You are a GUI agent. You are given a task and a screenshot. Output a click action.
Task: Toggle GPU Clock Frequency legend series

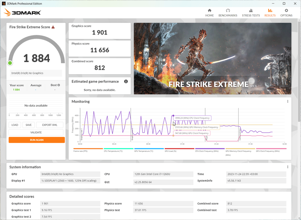pyautogui.click(x=271, y=150)
